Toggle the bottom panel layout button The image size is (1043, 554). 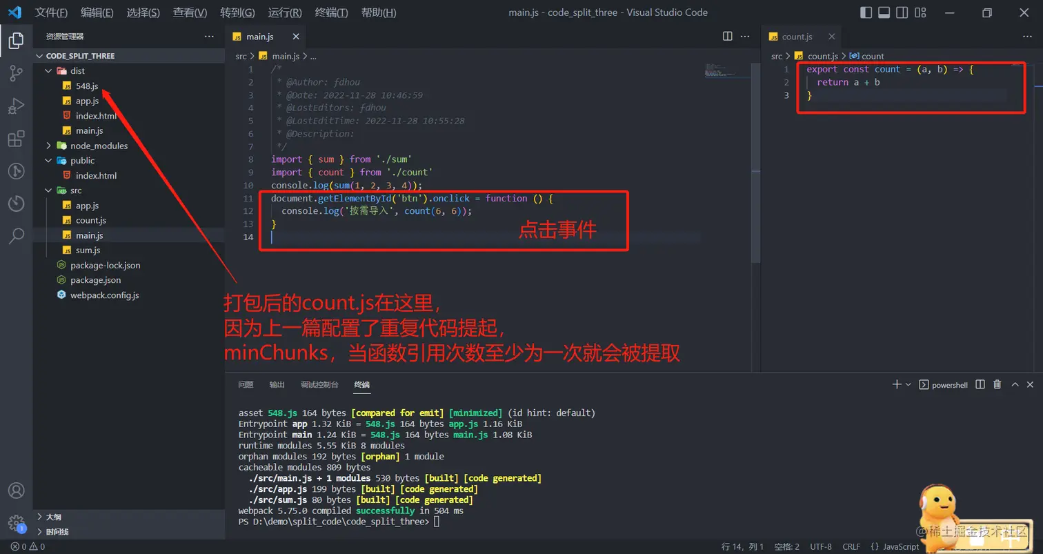click(884, 12)
